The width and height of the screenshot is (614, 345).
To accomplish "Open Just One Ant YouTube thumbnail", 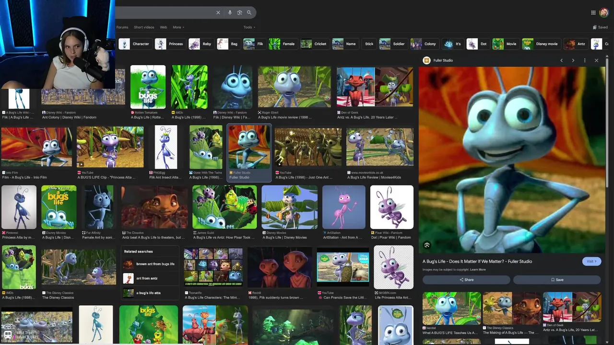I will click(x=308, y=148).
